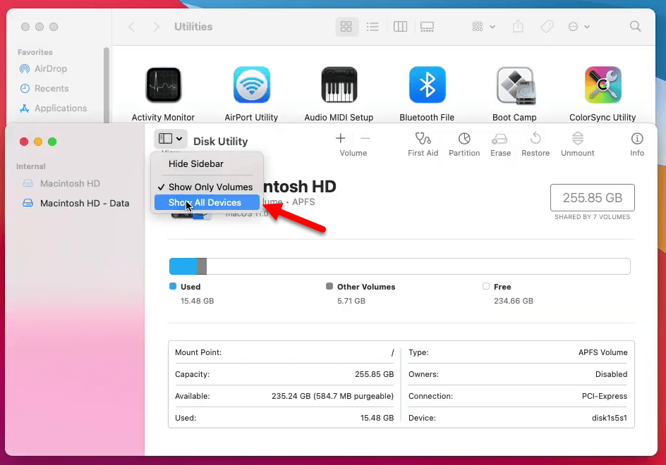Click the 234.66 GB free amount
The image size is (666, 465).
pos(513,301)
